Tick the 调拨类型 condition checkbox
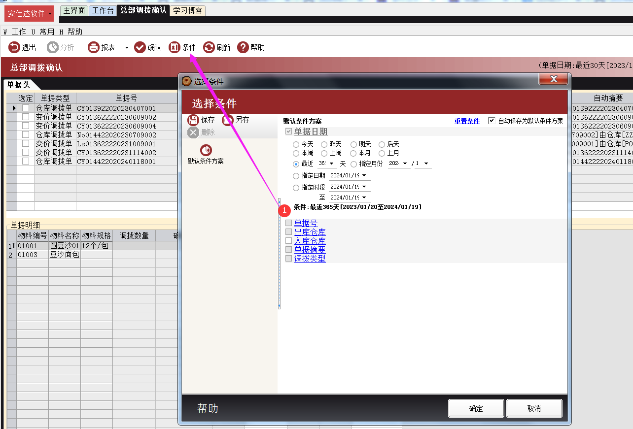This screenshot has height=429, width=633. [289, 258]
